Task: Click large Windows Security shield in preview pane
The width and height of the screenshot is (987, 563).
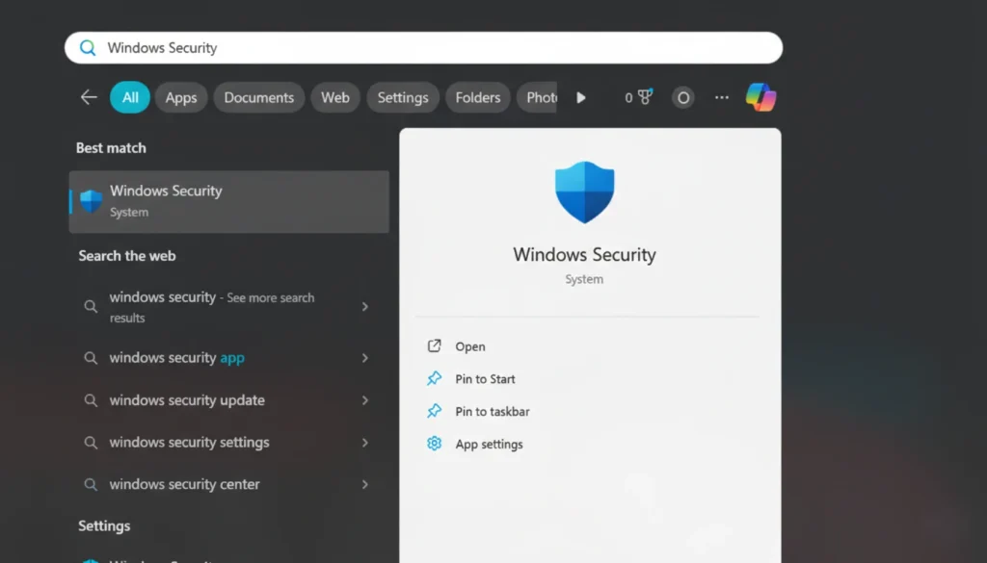Action: [585, 192]
